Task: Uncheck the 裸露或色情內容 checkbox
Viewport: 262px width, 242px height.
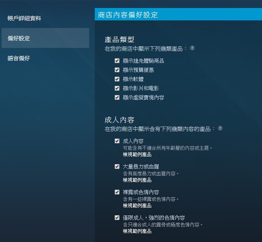Action: coord(117,192)
